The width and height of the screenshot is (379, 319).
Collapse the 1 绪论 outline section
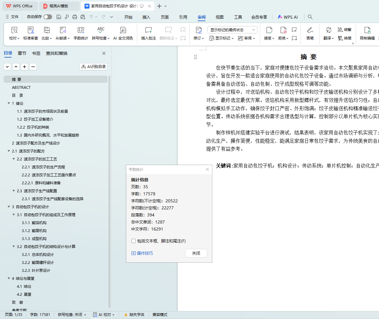tap(9, 103)
